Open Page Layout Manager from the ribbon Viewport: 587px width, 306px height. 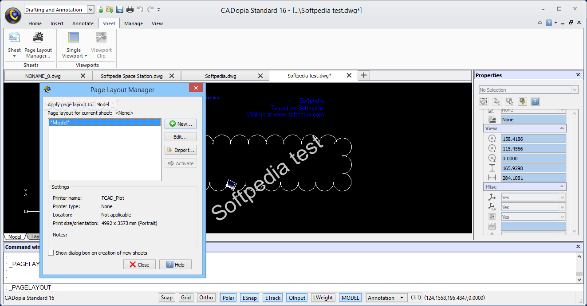click(38, 44)
